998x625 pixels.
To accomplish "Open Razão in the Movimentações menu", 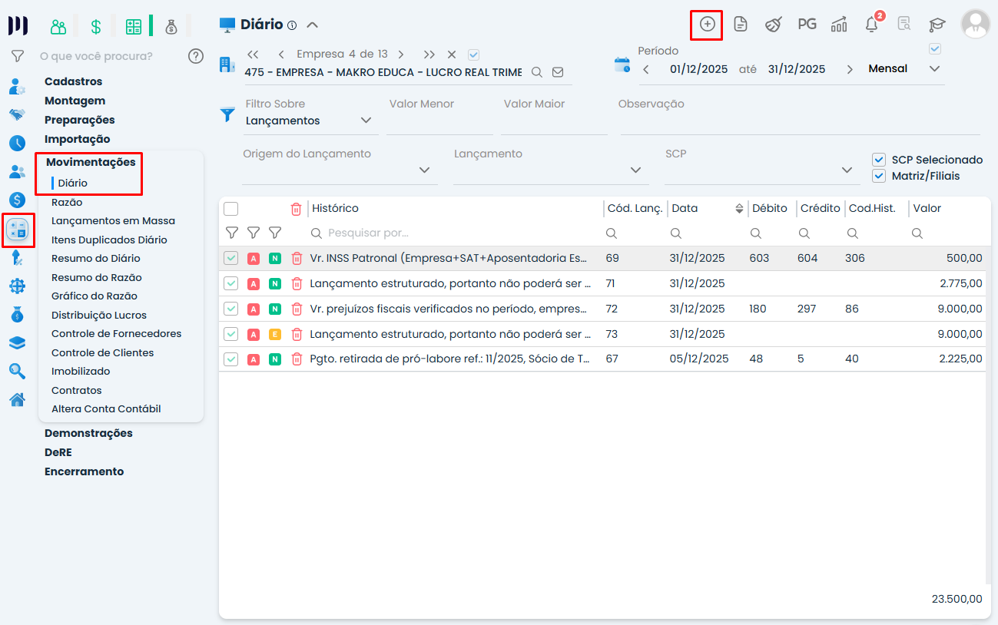I will pos(67,203).
